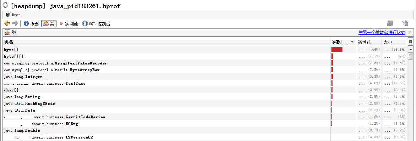Sort by the 类名 column header
The image size is (416, 141).
pyautogui.click(x=166, y=42)
